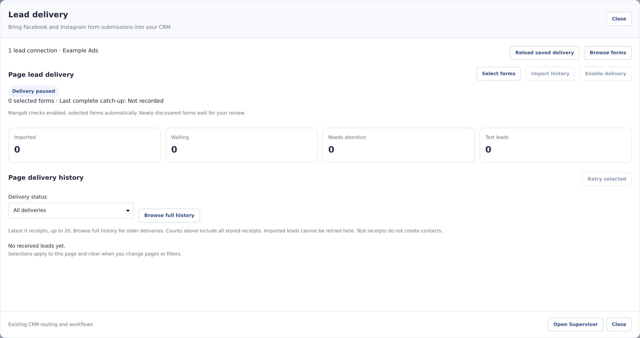Click the 'Delivery status' label
Viewport: 640px width, 338px height.
pyautogui.click(x=28, y=197)
